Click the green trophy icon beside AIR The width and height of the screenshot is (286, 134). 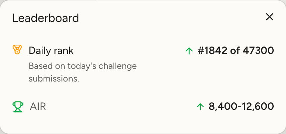tap(18, 107)
